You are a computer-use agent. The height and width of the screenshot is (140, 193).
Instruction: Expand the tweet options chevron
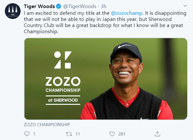pos(186,7)
